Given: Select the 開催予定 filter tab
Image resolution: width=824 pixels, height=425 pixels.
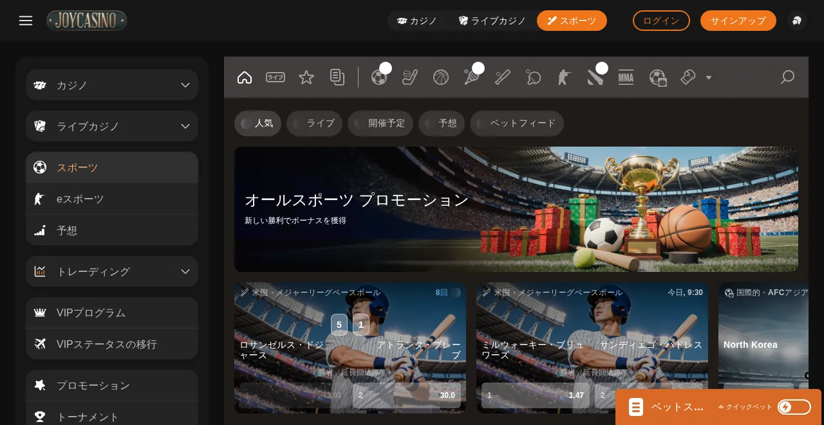Looking at the screenshot, I should tap(380, 123).
